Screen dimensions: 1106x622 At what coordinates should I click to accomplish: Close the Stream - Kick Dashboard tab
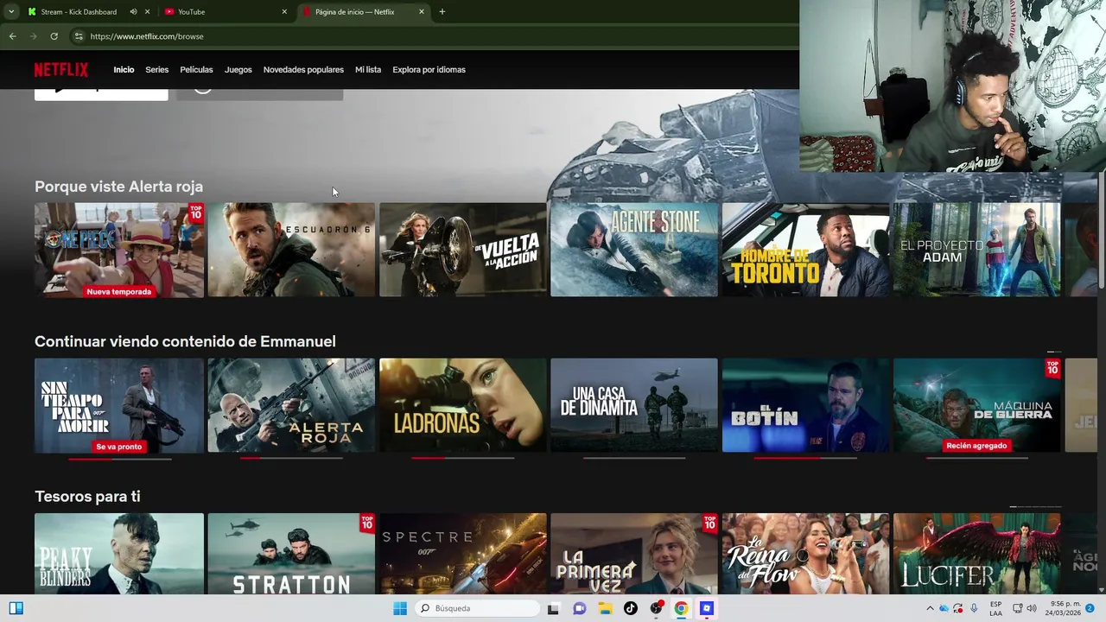[147, 12]
